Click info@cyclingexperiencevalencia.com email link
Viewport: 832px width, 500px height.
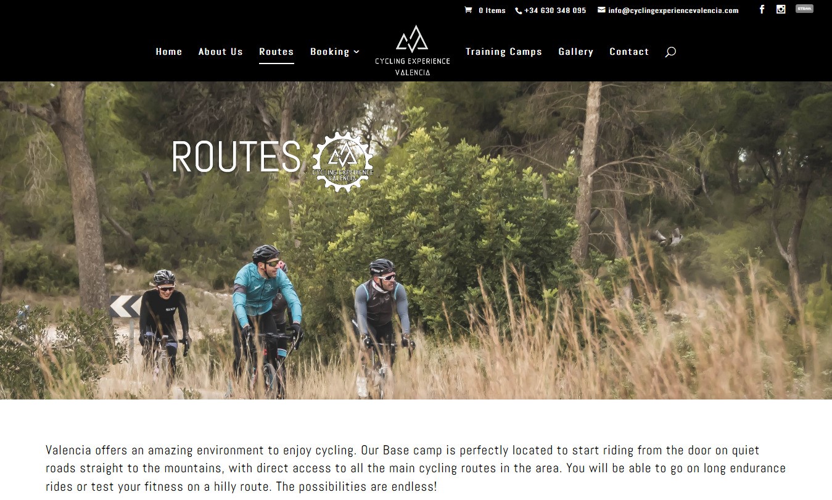pyautogui.click(x=673, y=10)
